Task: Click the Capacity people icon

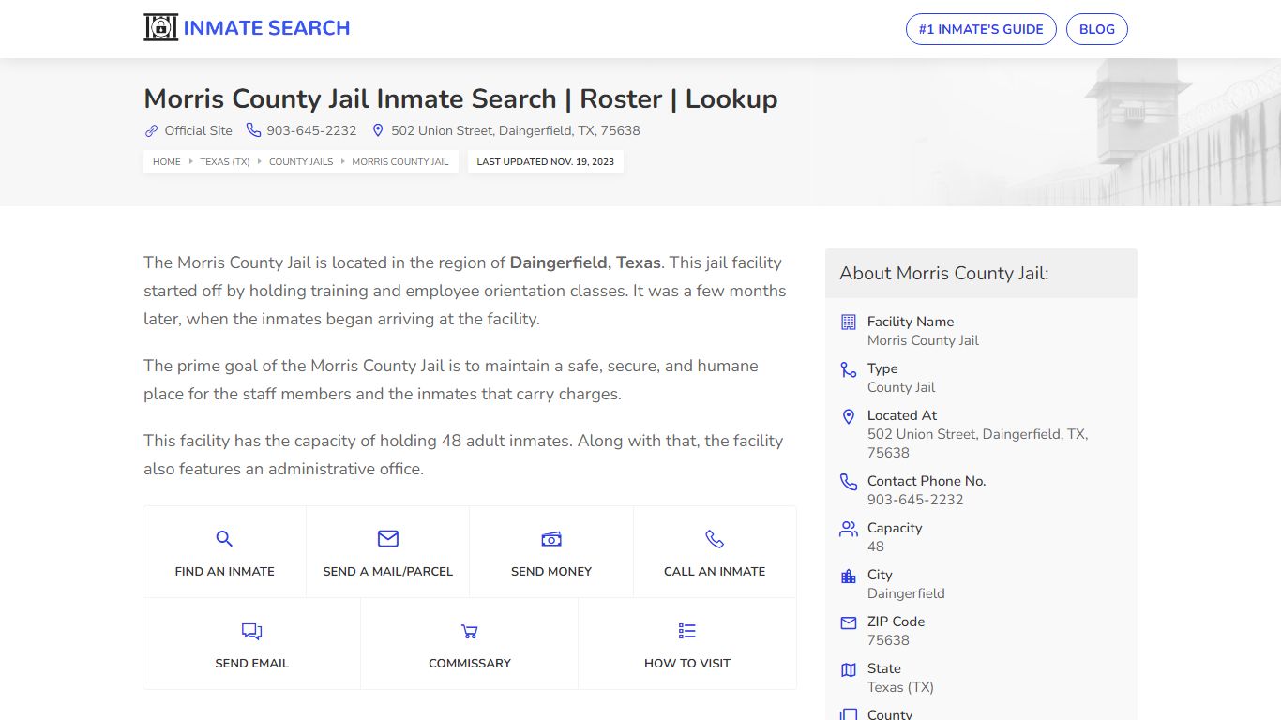Action: click(x=849, y=529)
